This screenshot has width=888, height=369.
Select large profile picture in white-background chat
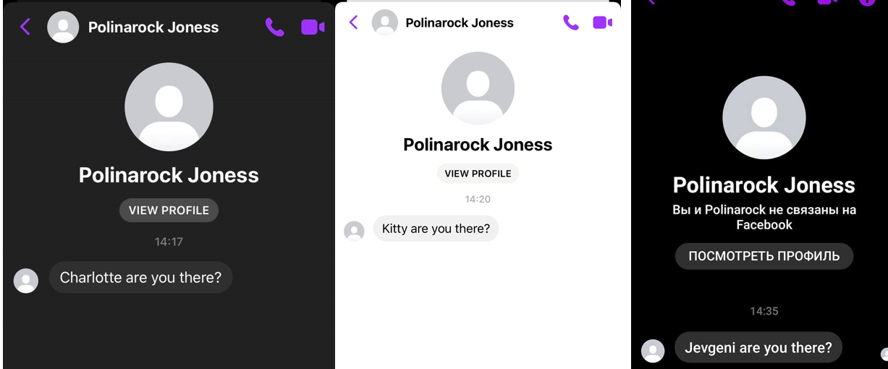click(478, 88)
